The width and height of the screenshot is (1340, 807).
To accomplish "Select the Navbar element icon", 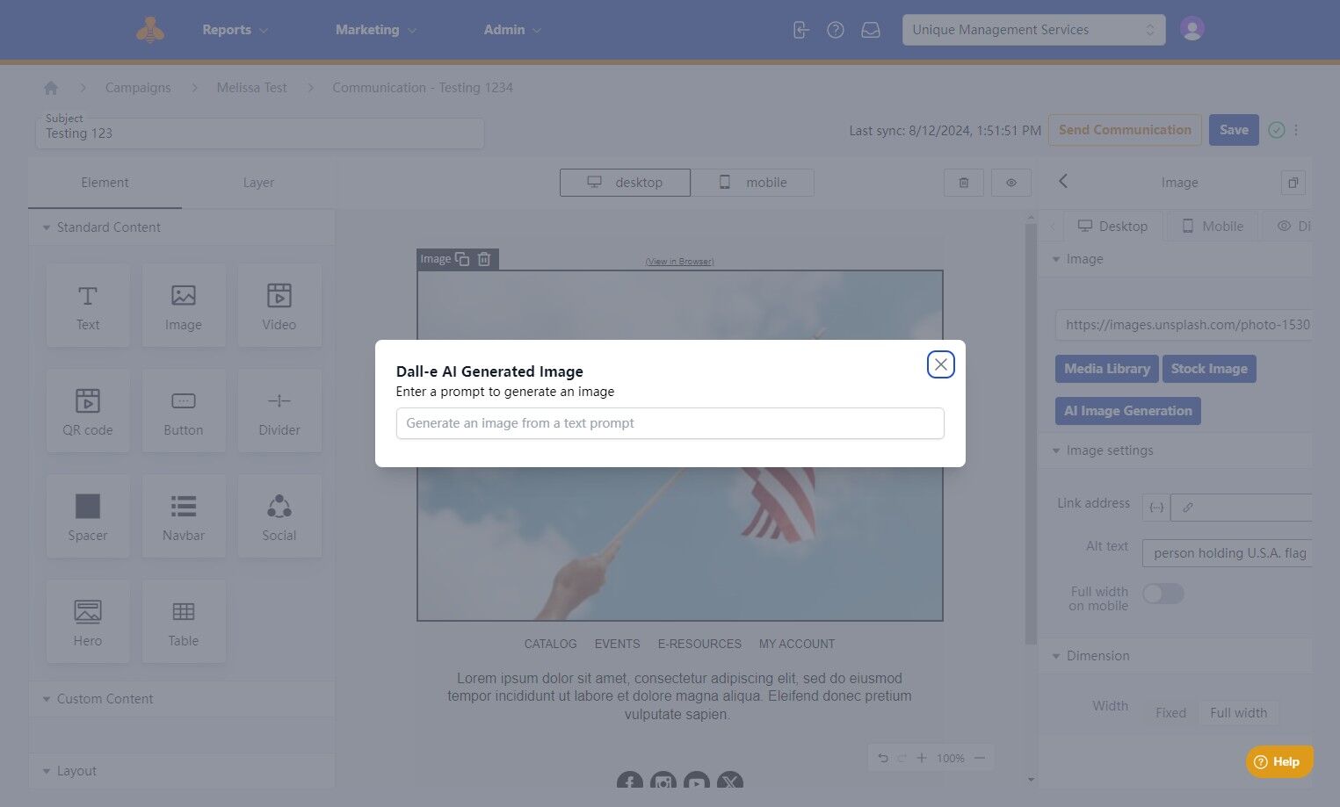I will coord(184,506).
